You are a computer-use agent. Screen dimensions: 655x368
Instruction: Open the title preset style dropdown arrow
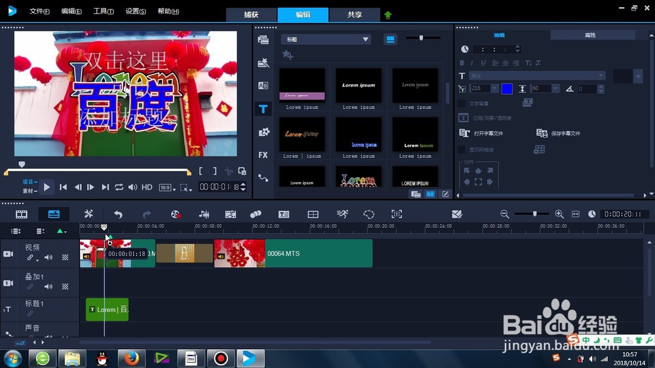coord(638,77)
